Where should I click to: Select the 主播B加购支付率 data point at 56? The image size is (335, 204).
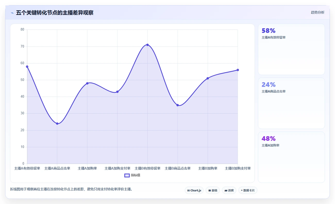coord(238,70)
